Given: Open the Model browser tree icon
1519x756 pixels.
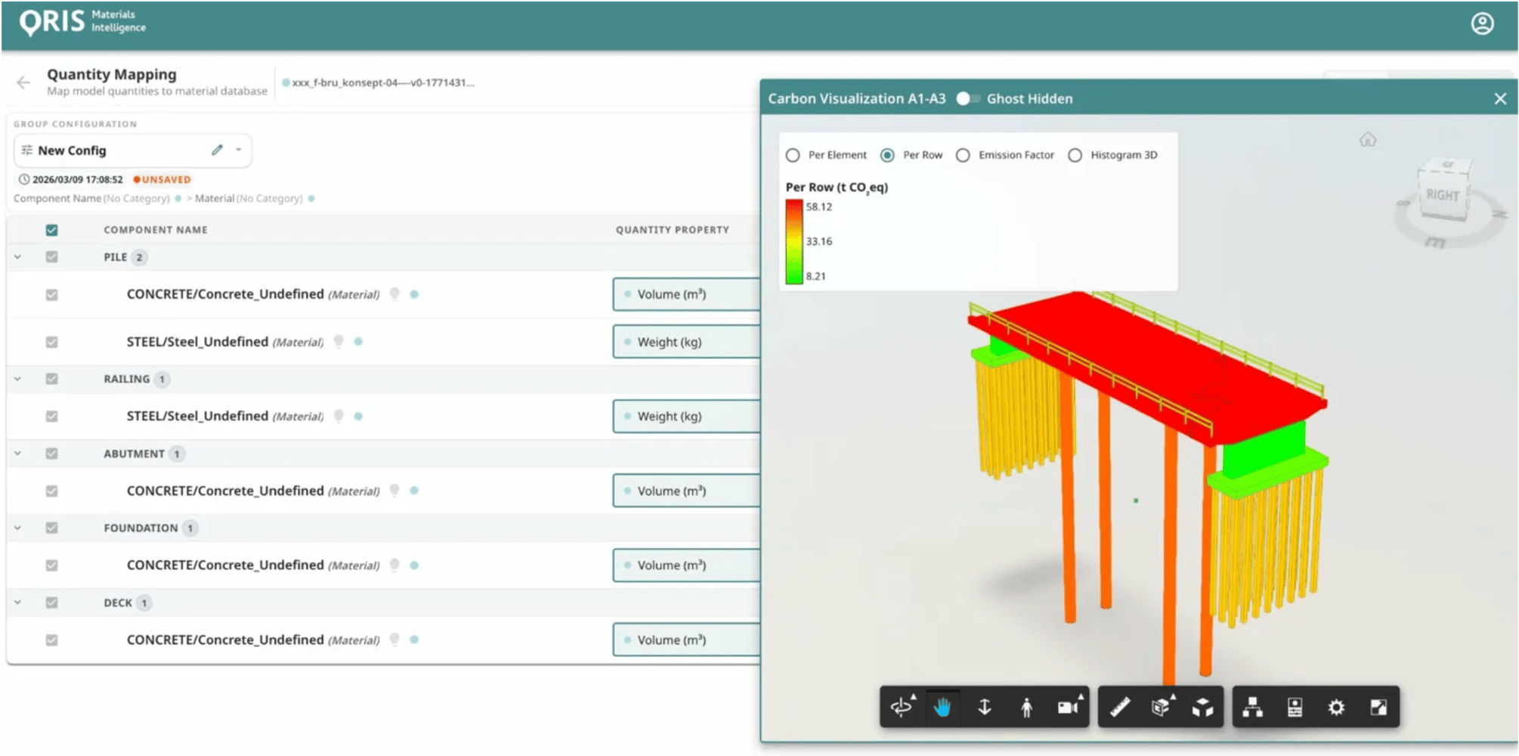Looking at the screenshot, I should click(x=1253, y=707).
